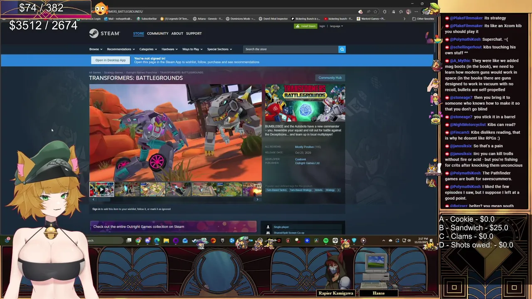Image resolution: width=532 pixels, height=299 pixels.
Task: Switch to the STORE tab
Action: coord(138,34)
